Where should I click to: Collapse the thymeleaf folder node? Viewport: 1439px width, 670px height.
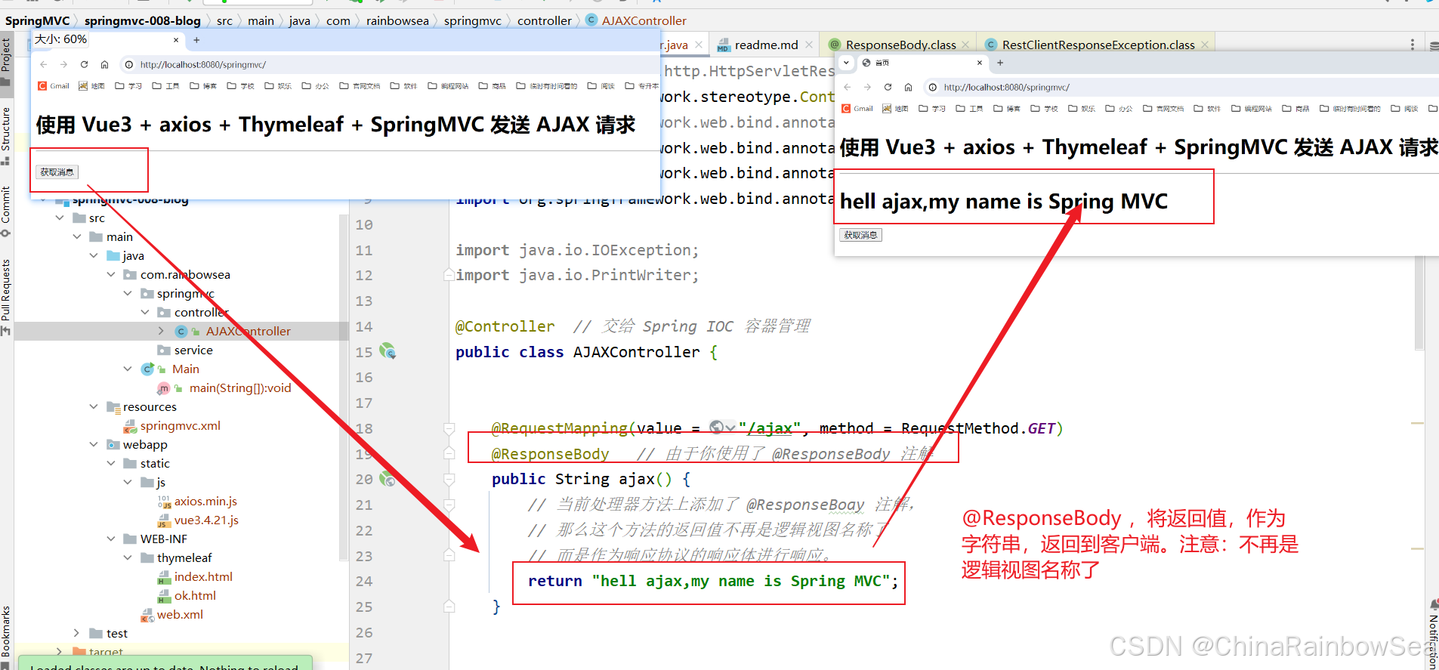click(128, 557)
